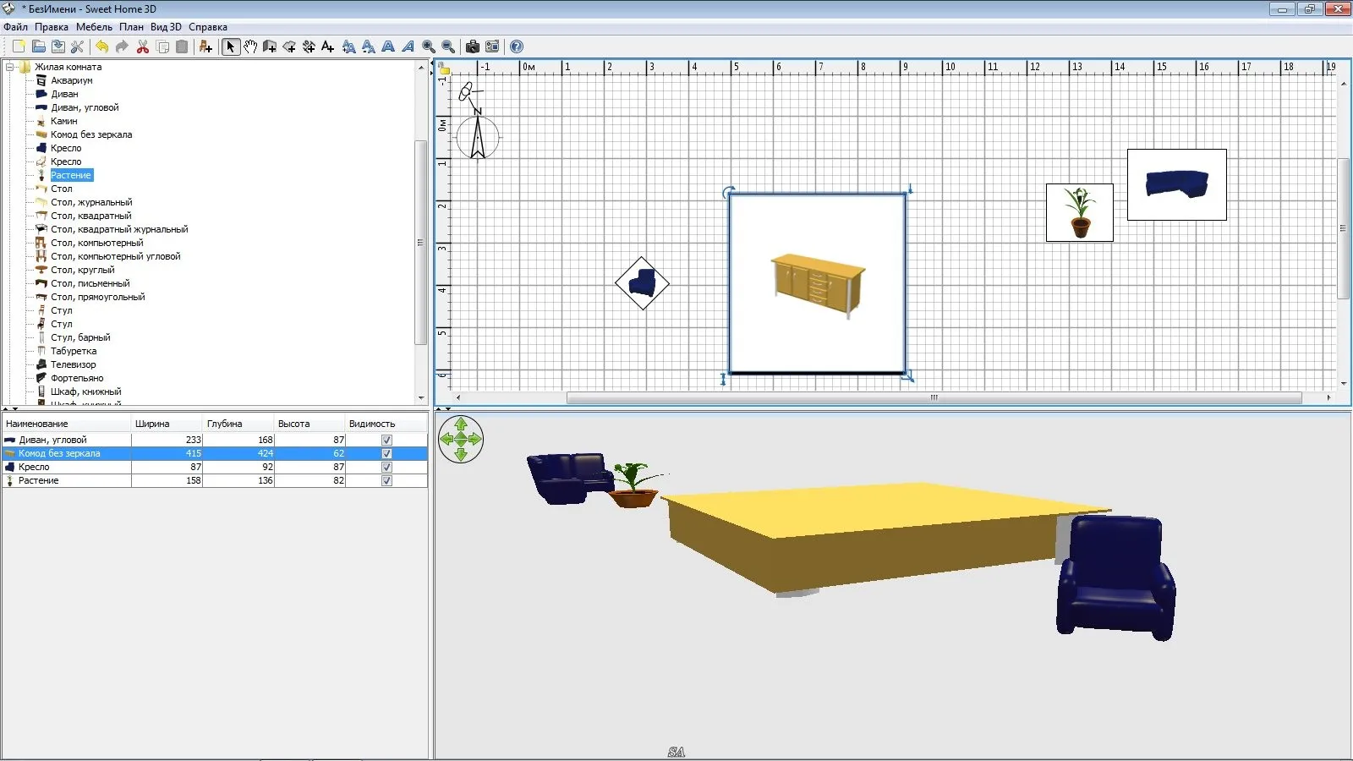Image resolution: width=1353 pixels, height=761 pixels.
Task: Add furniture to home with chair-plus icon
Action: coord(205,47)
